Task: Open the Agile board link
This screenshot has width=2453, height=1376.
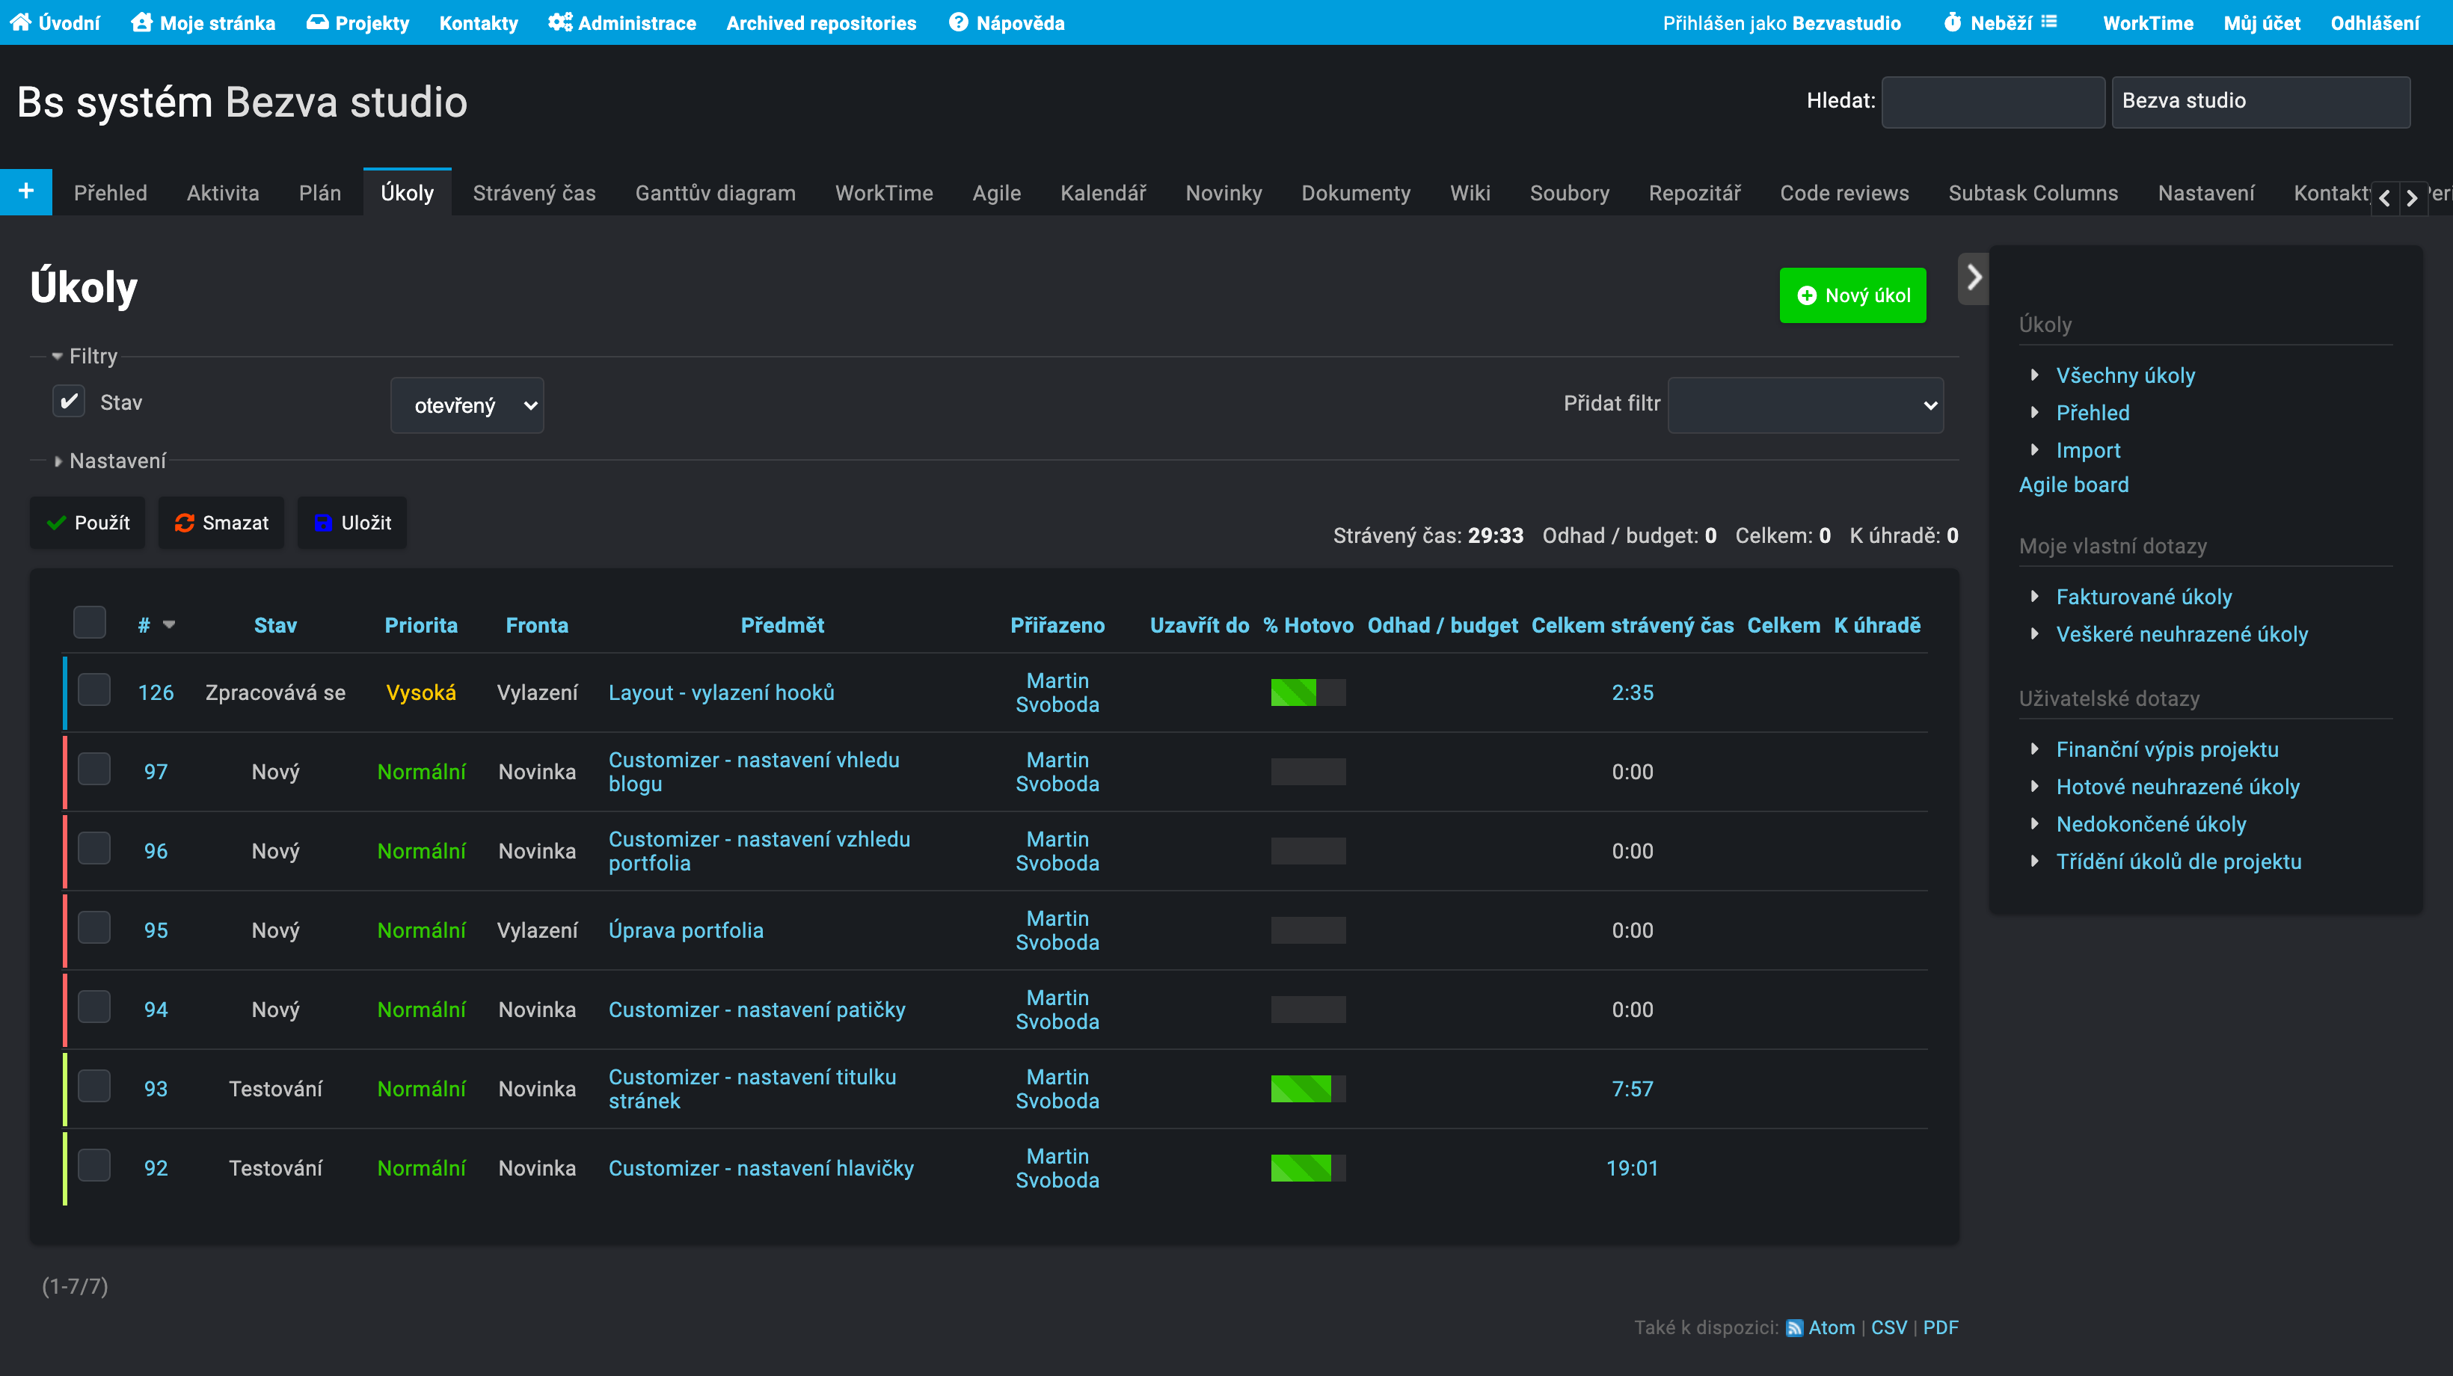Action: click(2073, 485)
